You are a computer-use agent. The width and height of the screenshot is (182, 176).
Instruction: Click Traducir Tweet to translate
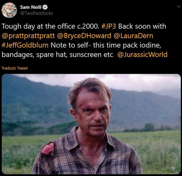click(15, 68)
